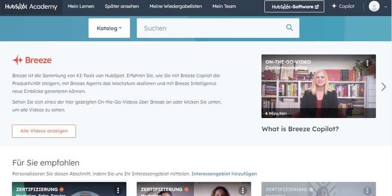
Task: Click the HubSpot Academy logo
Action: [31, 7]
